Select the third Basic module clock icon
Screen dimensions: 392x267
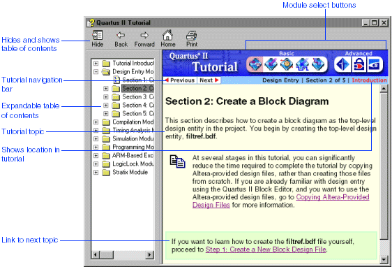(x=287, y=64)
